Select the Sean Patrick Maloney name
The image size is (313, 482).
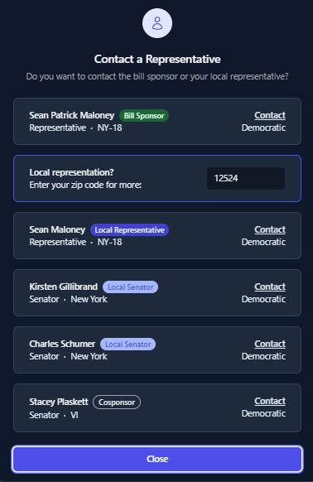(x=72, y=115)
